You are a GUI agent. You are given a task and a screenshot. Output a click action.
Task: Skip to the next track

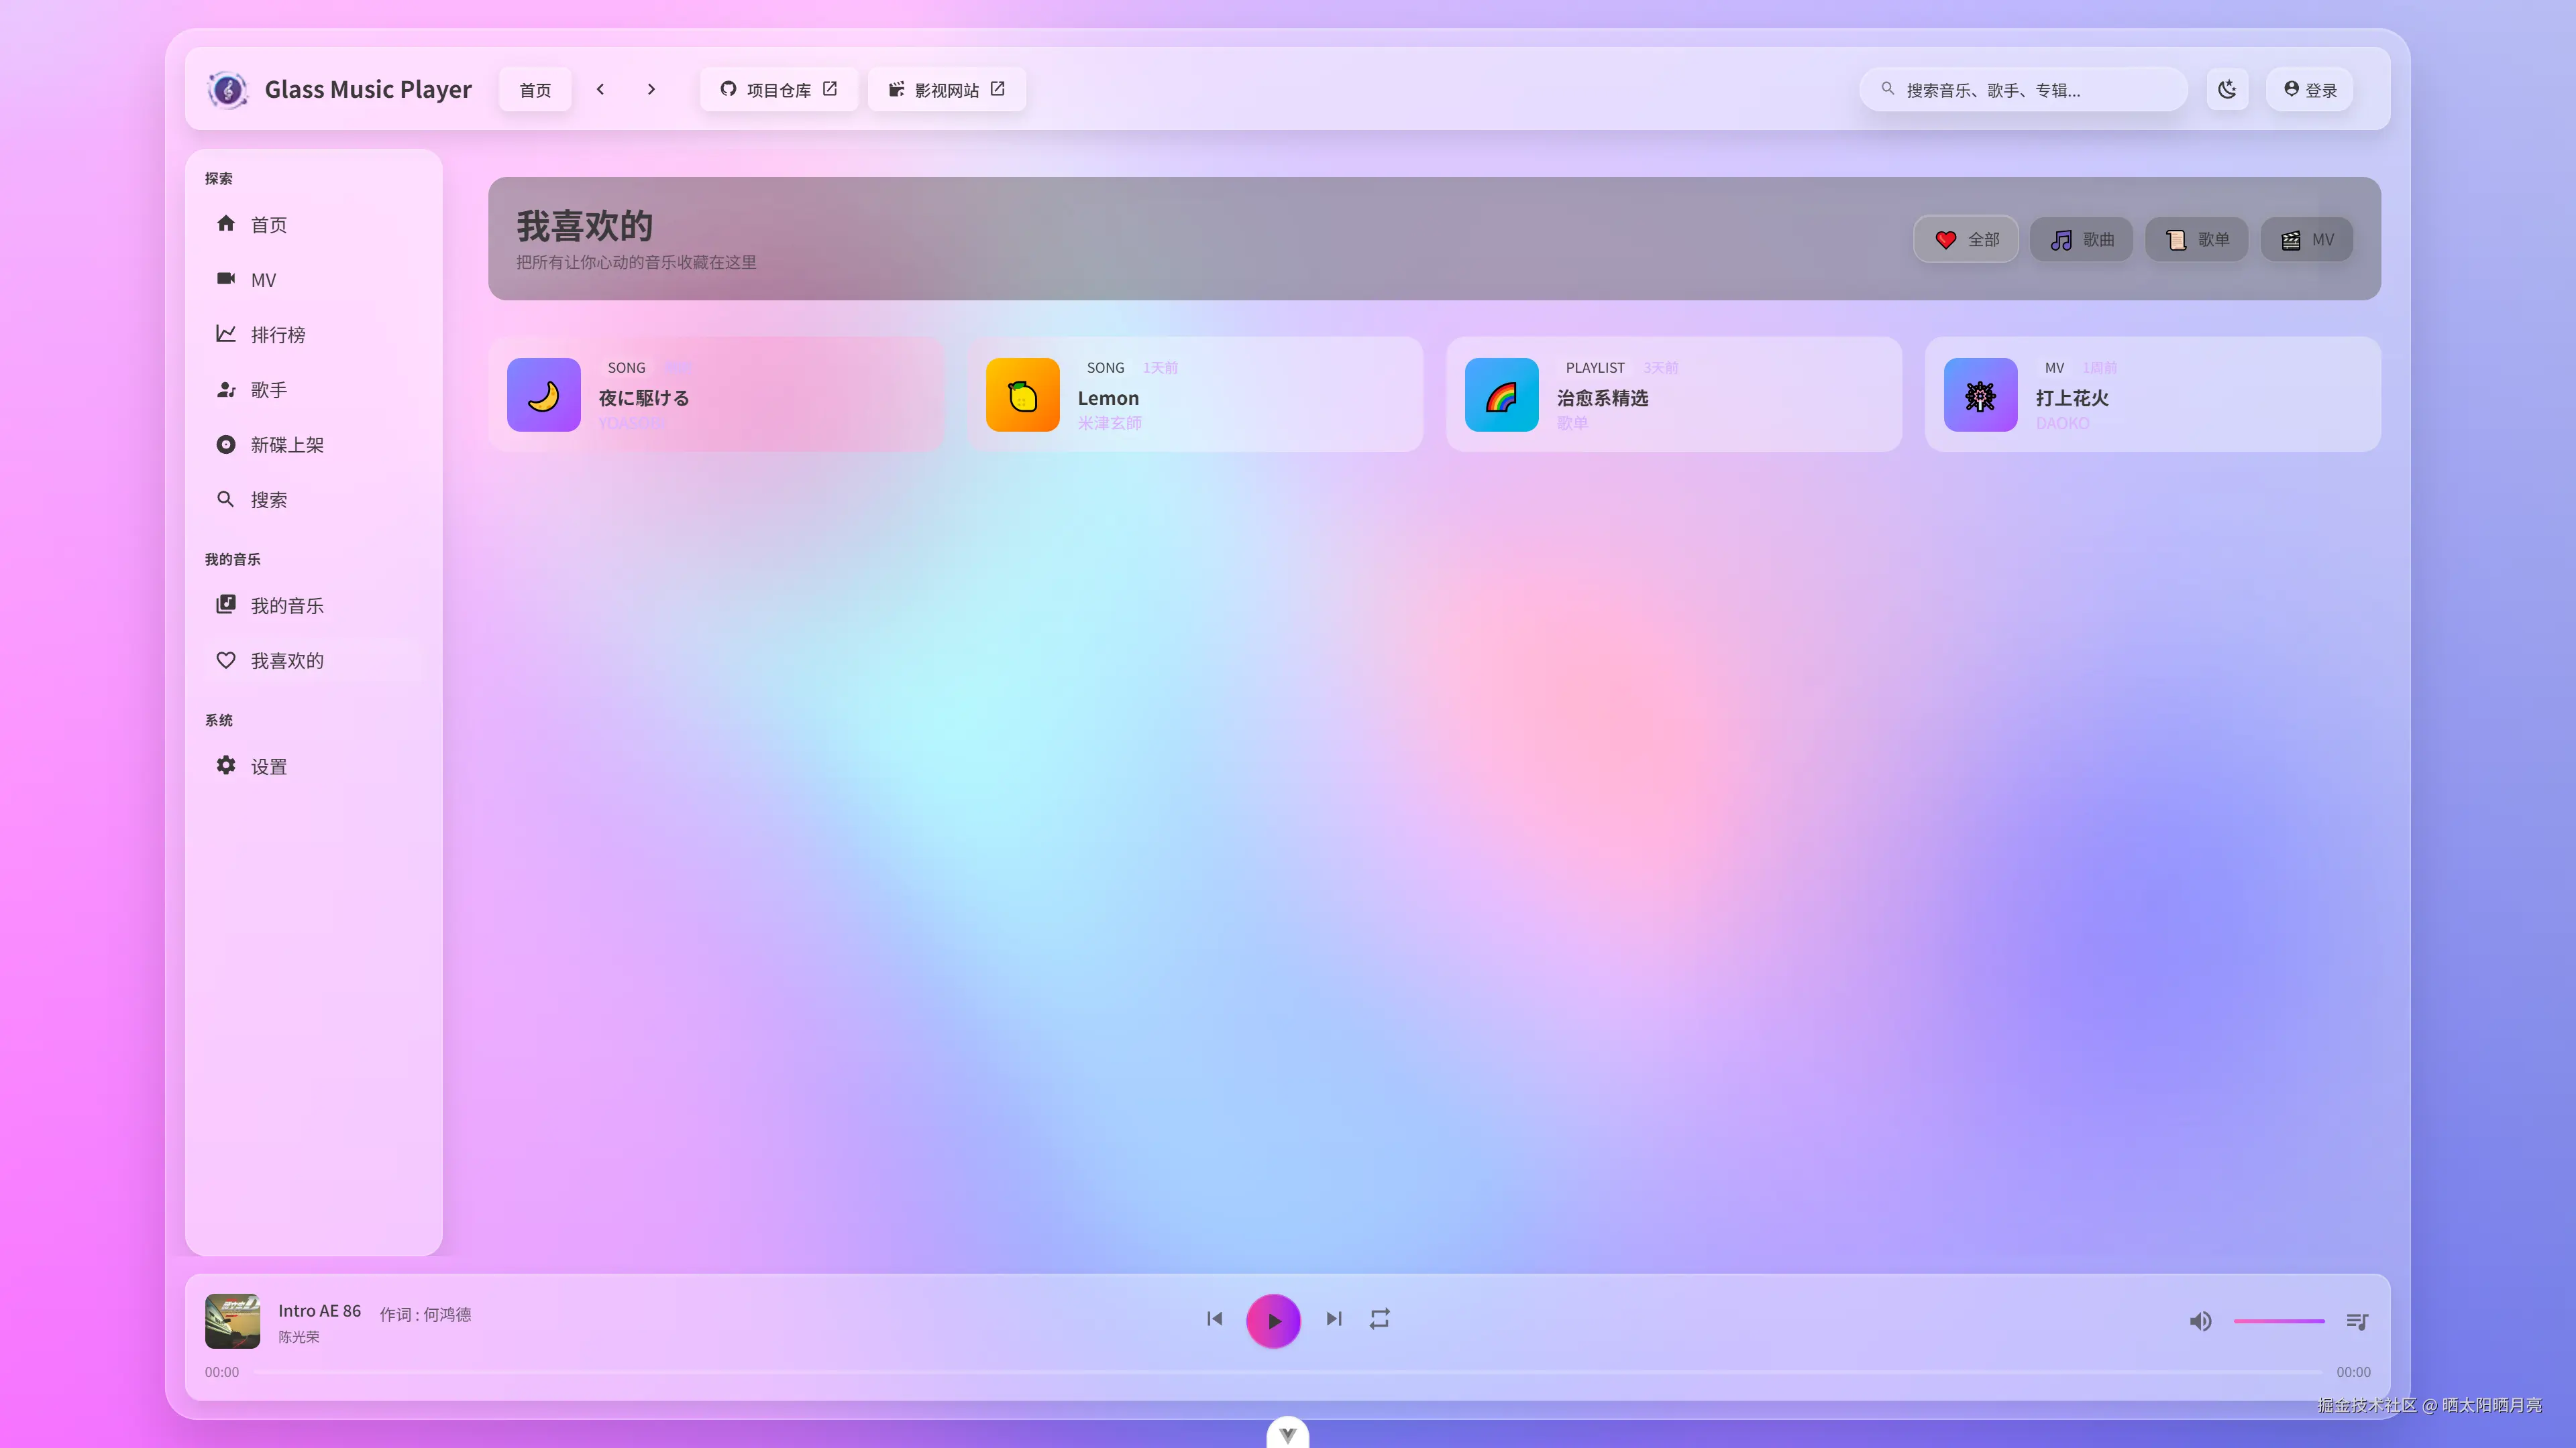(x=1334, y=1319)
